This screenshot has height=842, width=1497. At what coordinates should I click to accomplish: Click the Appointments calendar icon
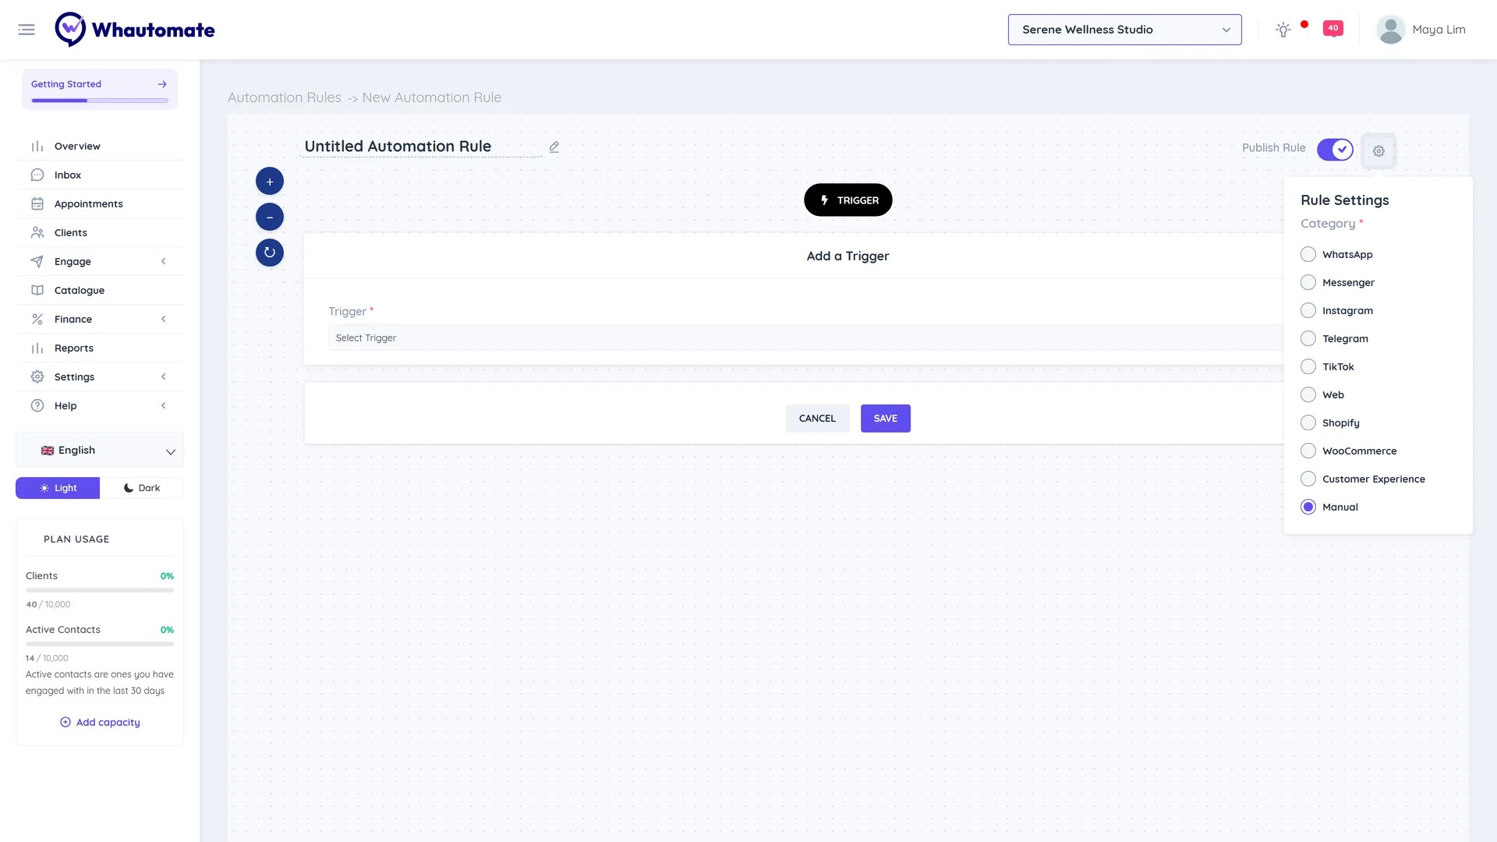click(x=37, y=204)
